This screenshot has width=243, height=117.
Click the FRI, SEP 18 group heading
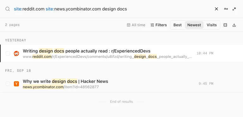pos(18,71)
